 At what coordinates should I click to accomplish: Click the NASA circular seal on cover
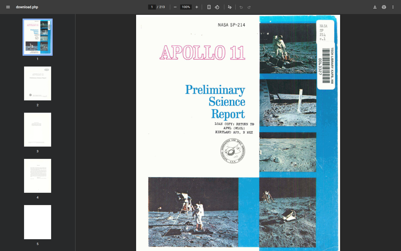[233, 151]
